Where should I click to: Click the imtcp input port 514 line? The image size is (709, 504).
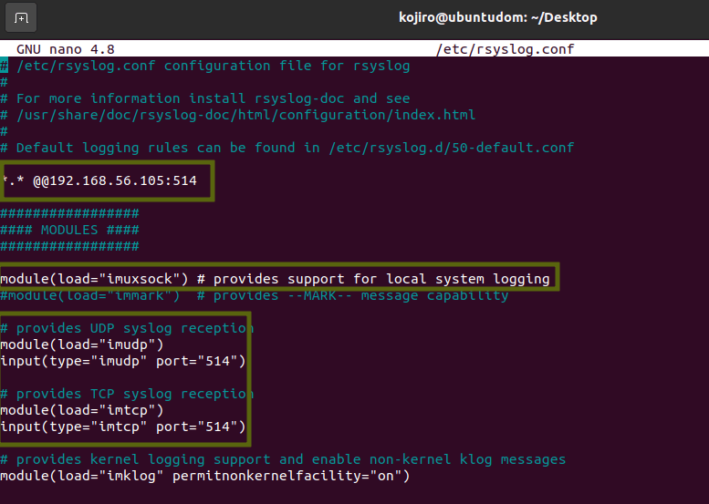[x=123, y=427]
